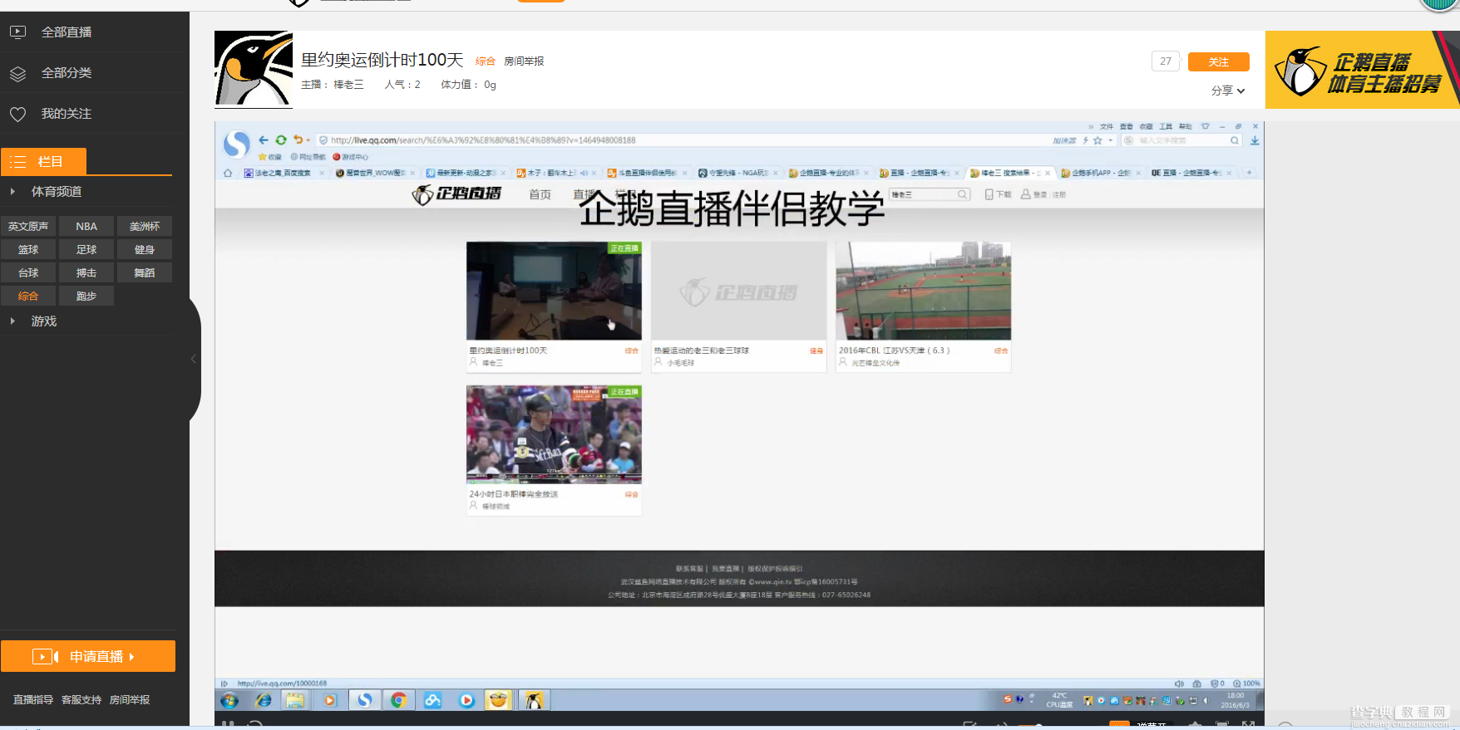Image resolution: width=1460 pixels, height=730 pixels.
Task: Click the 人气：2 popularity text
Action: tap(402, 85)
